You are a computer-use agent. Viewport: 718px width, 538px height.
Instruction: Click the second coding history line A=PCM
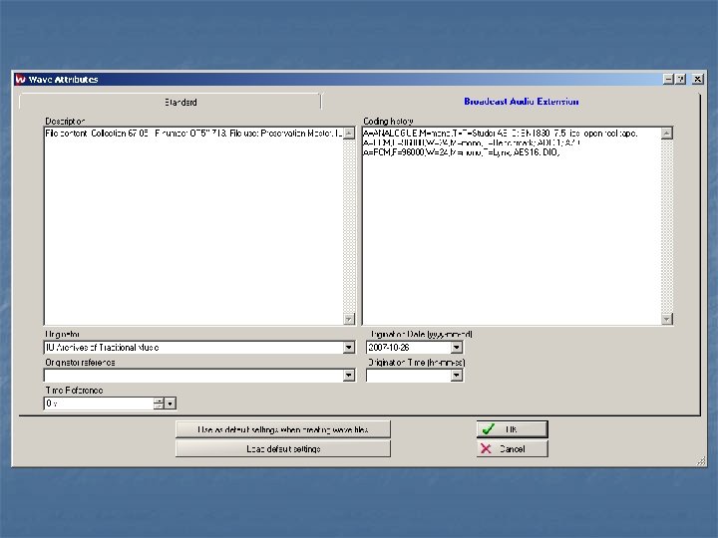[x=472, y=143]
